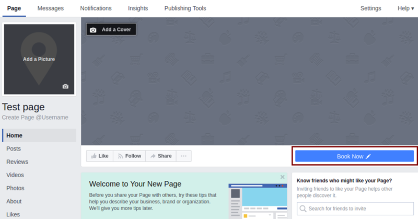Open page Settings

[x=370, y=8]
